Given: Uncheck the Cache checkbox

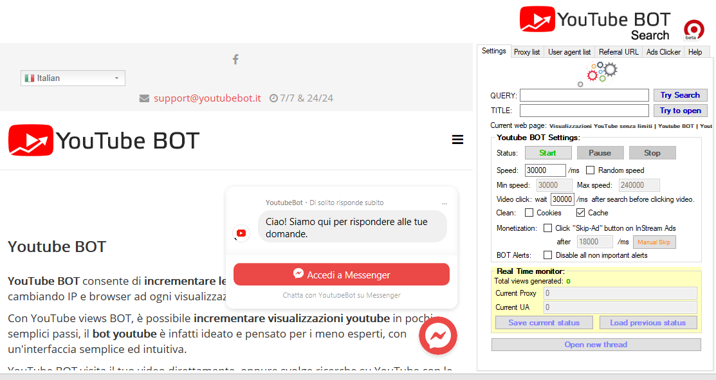Looking at the screenshot, I should point(580,213).
